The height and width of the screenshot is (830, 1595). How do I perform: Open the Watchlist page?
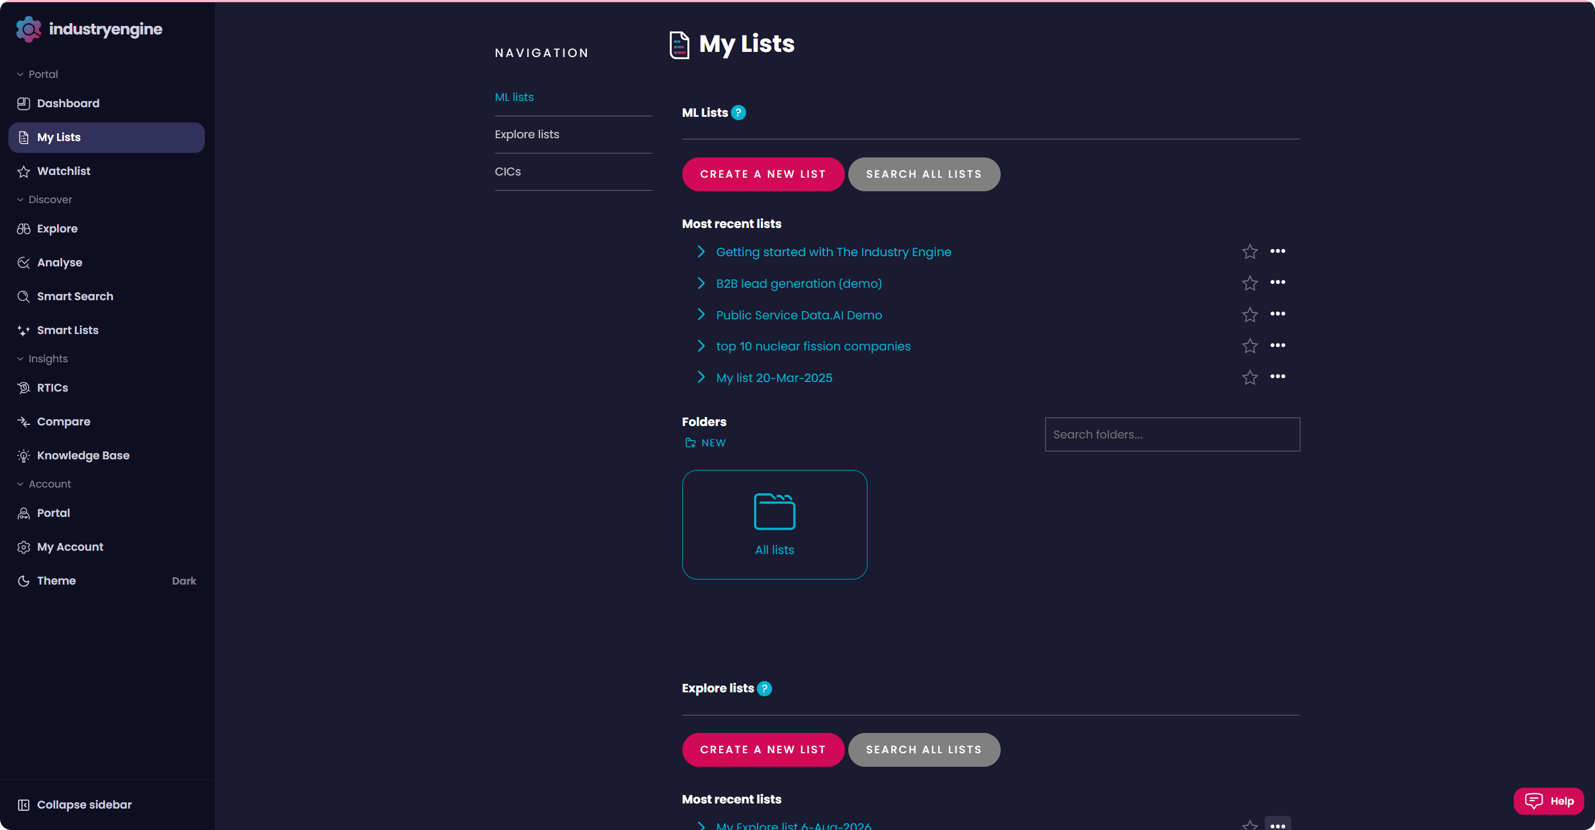tap(107, 171)
